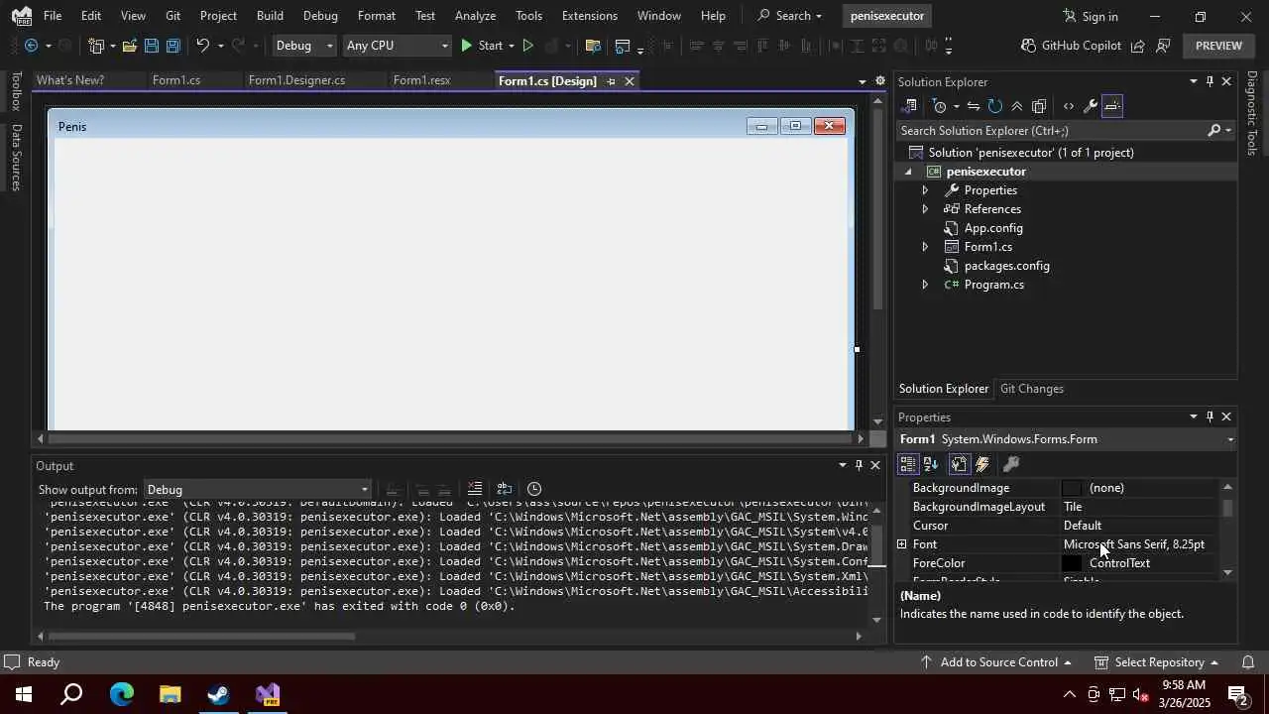1269x714 pixels.
Task: Open the Any CPU platform dropdown
Action: pyautogui.click(x=398, y=46)
